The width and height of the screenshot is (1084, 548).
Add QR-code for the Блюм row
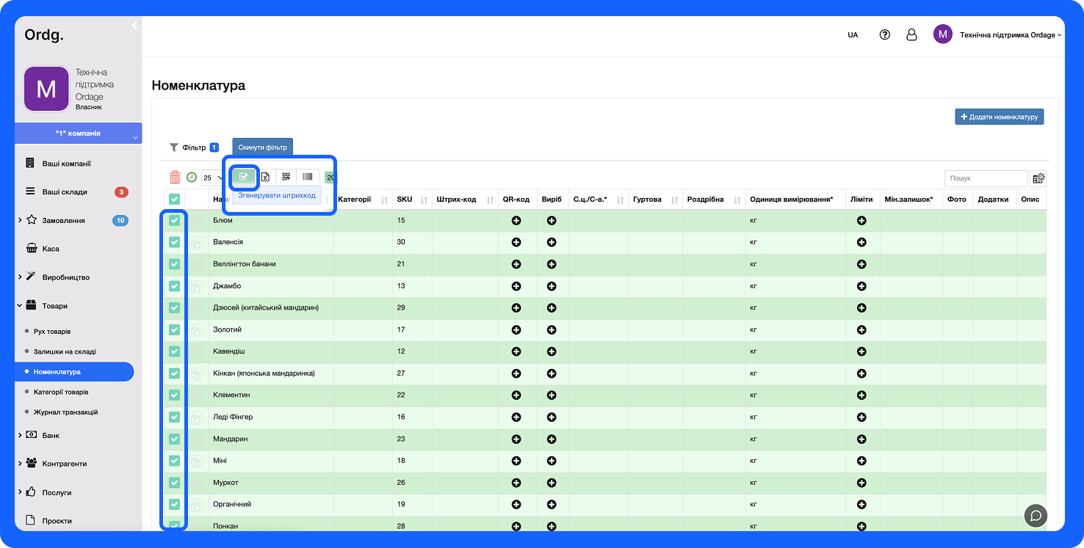[516, 221]
